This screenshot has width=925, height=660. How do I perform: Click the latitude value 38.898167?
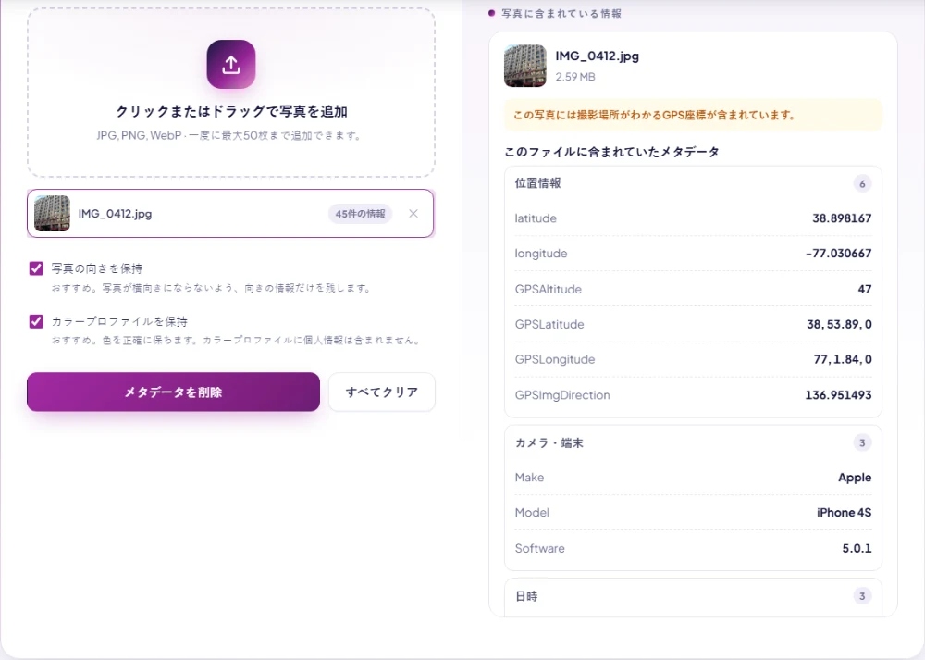842,218
